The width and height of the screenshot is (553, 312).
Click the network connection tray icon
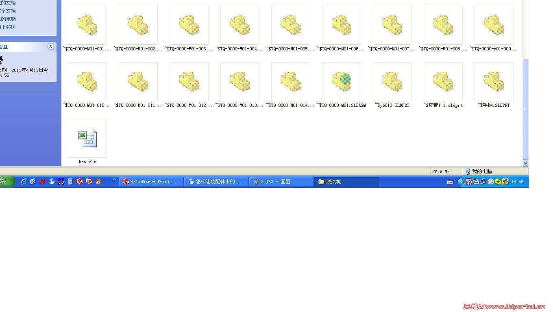[483, 182]
